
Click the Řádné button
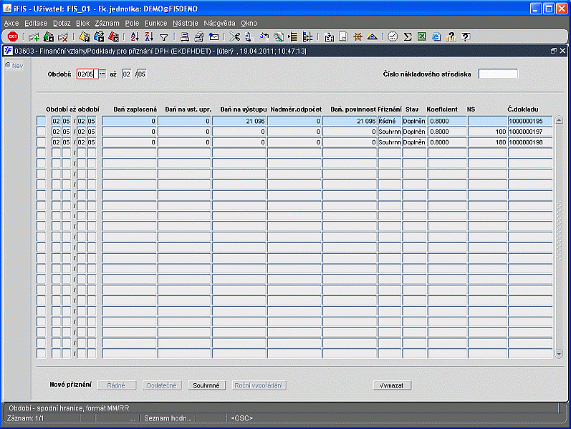[x=117, y=385]
